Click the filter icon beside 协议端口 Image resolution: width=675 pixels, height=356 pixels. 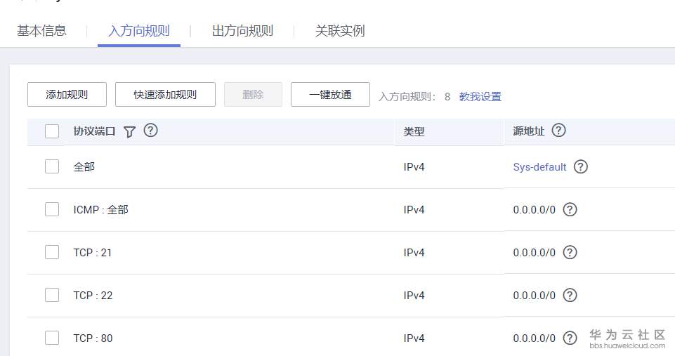click(x=129, y=131)
